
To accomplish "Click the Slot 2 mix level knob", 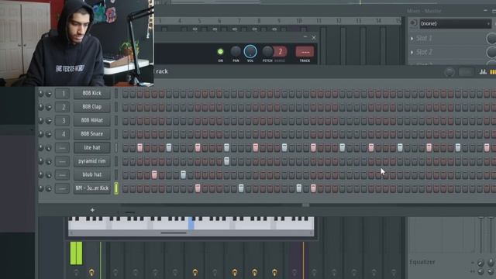I will tap(491, 52).
